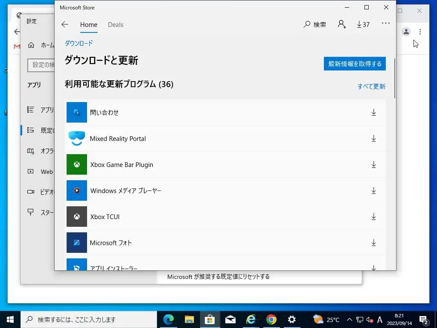
Task: Click the weather 25°C widget
Action: tap(326, 319)
